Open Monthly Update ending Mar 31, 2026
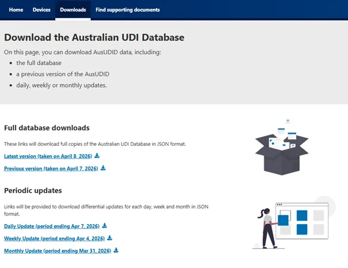Viewport: 348px width, 268px height. point(58,251)
